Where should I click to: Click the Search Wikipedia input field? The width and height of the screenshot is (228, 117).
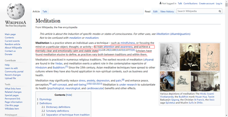click(197, 11)
